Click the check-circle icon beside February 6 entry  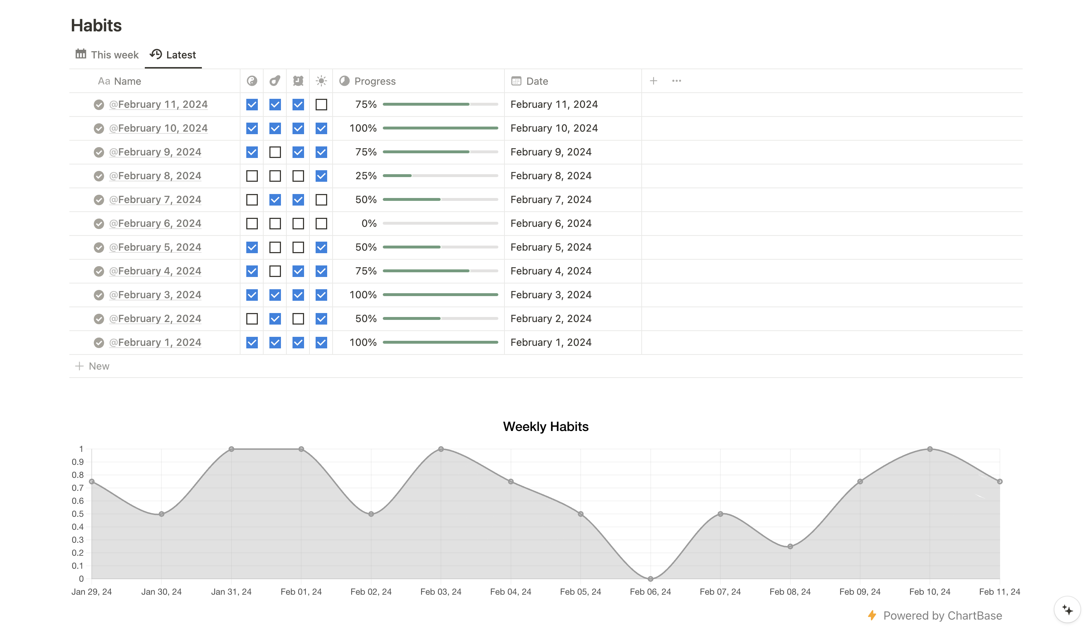click(99, 224)
